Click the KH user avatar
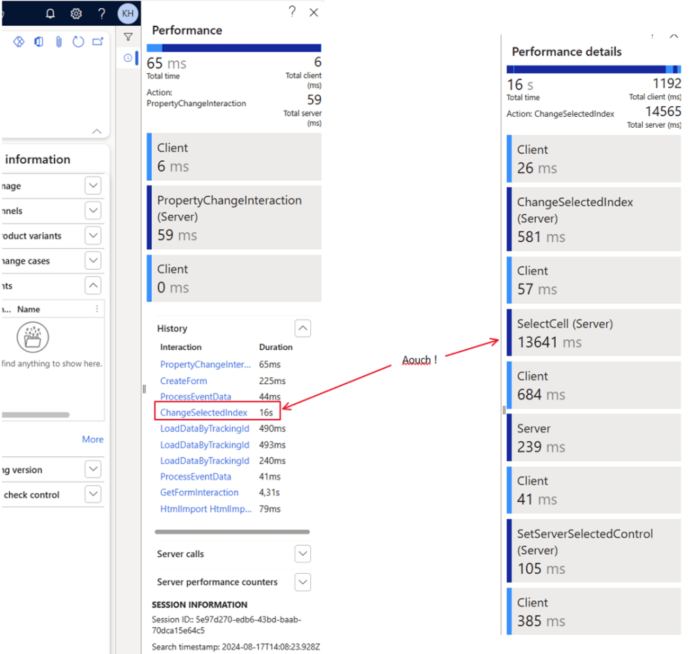 (127, 14)
